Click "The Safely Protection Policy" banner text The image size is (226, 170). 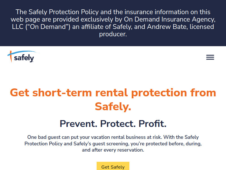(57, 12)
